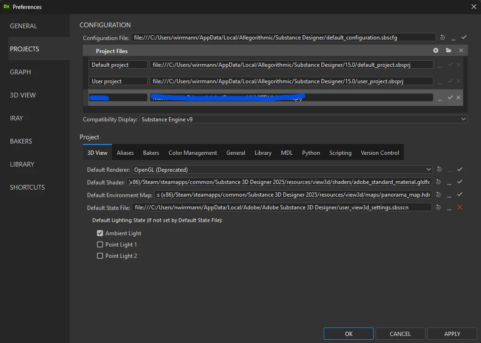Reset Default State File path
Viewport: 481px width, 343px height.
438,207
